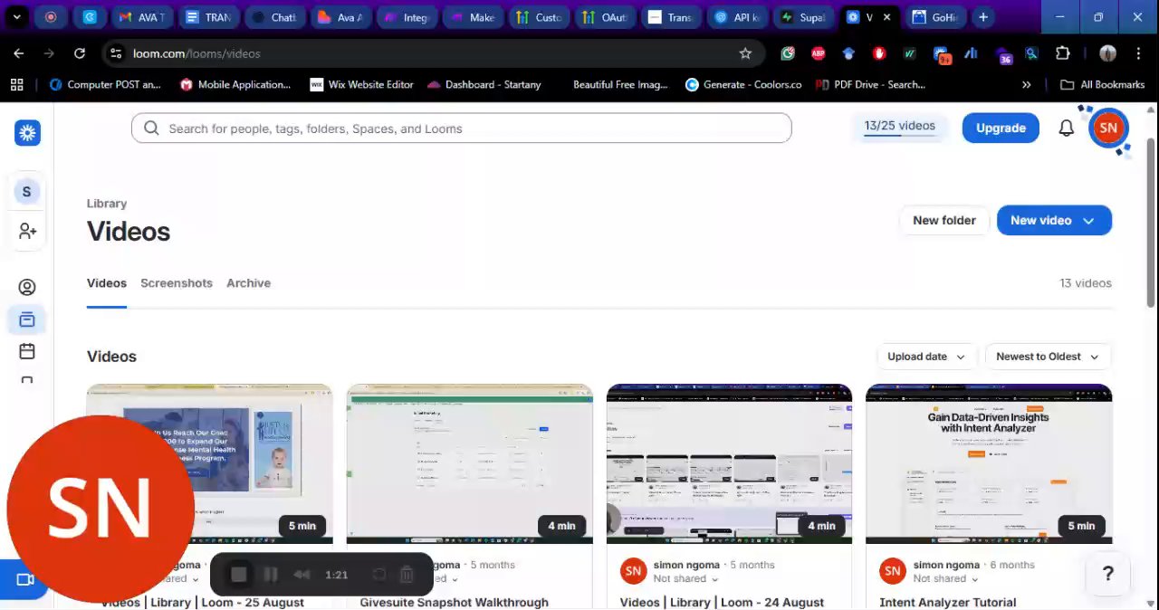
Task: Open the Chrome three-dot menu
Action: (1139, 53)
